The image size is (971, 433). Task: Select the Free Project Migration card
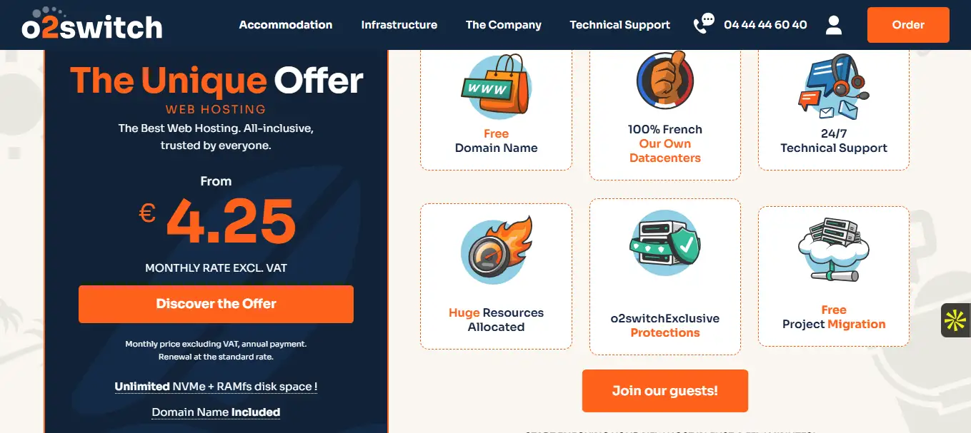tap(833, 277)
